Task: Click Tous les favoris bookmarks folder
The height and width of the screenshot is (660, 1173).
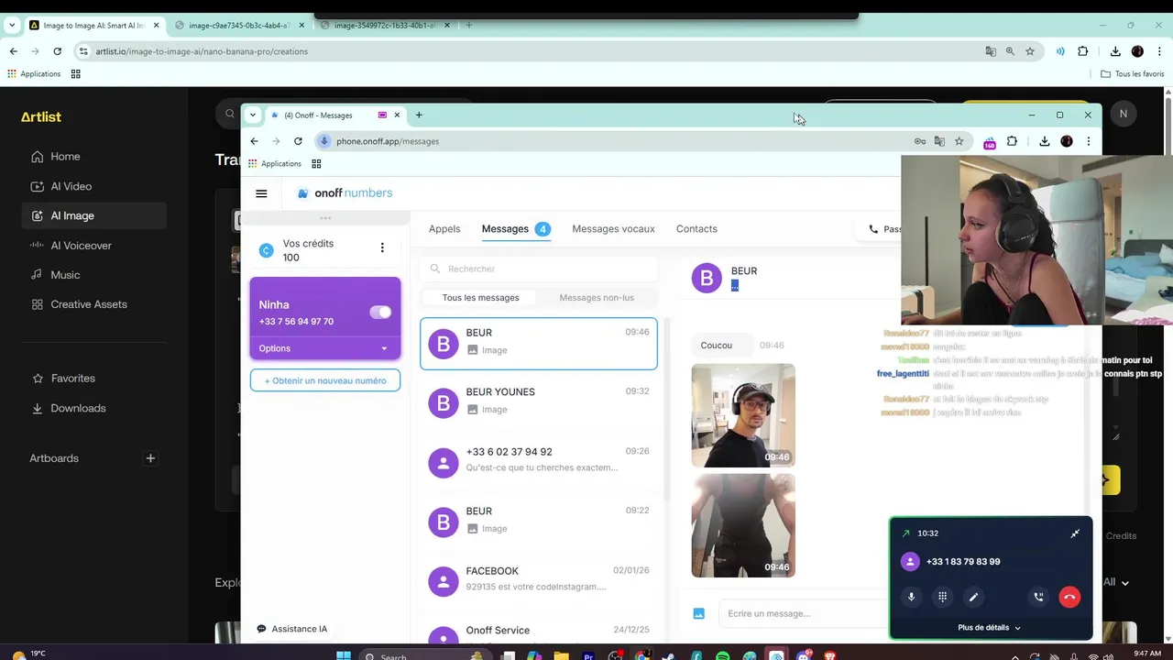Action: [x=1133, y=73]
